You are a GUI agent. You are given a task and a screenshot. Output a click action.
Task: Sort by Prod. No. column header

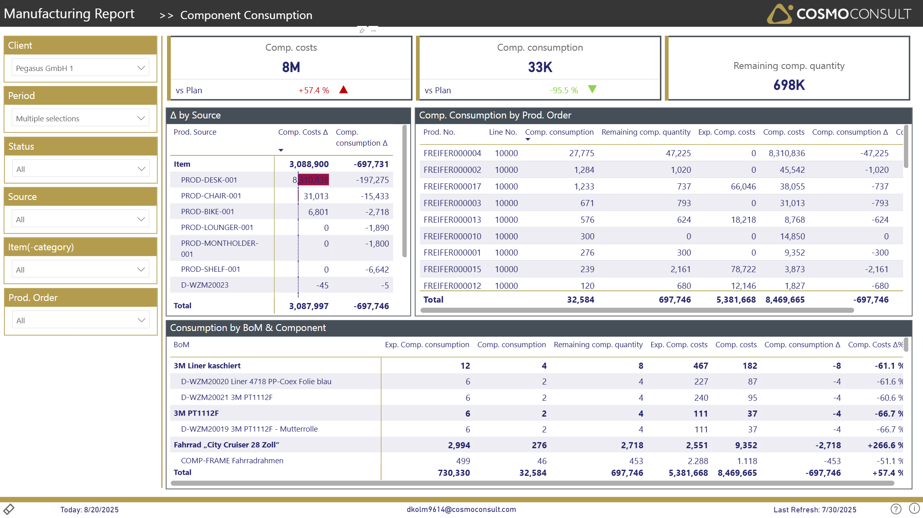point(439,132)
